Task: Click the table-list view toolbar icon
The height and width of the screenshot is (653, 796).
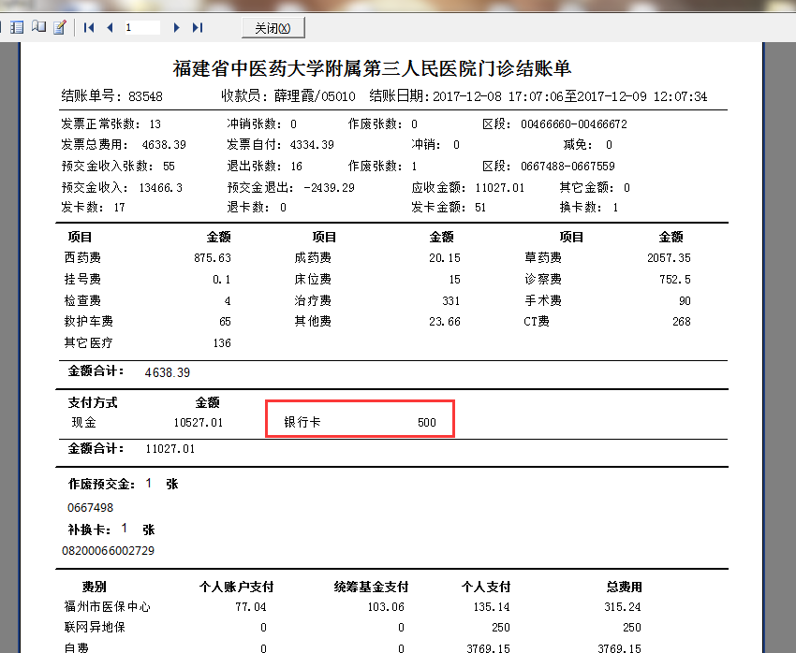Action: 17,27
